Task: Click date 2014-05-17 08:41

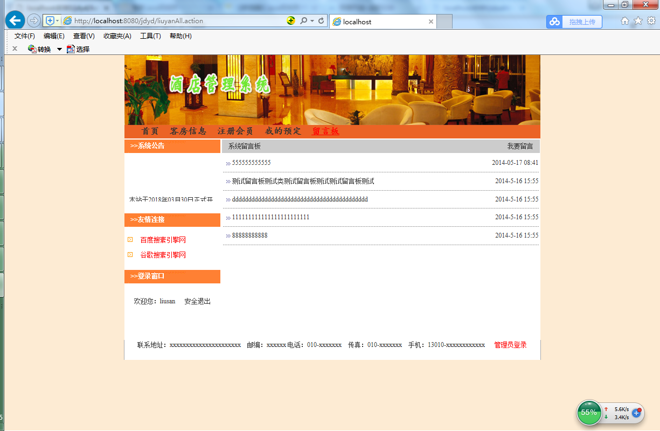Action: (x=515, y=163)
